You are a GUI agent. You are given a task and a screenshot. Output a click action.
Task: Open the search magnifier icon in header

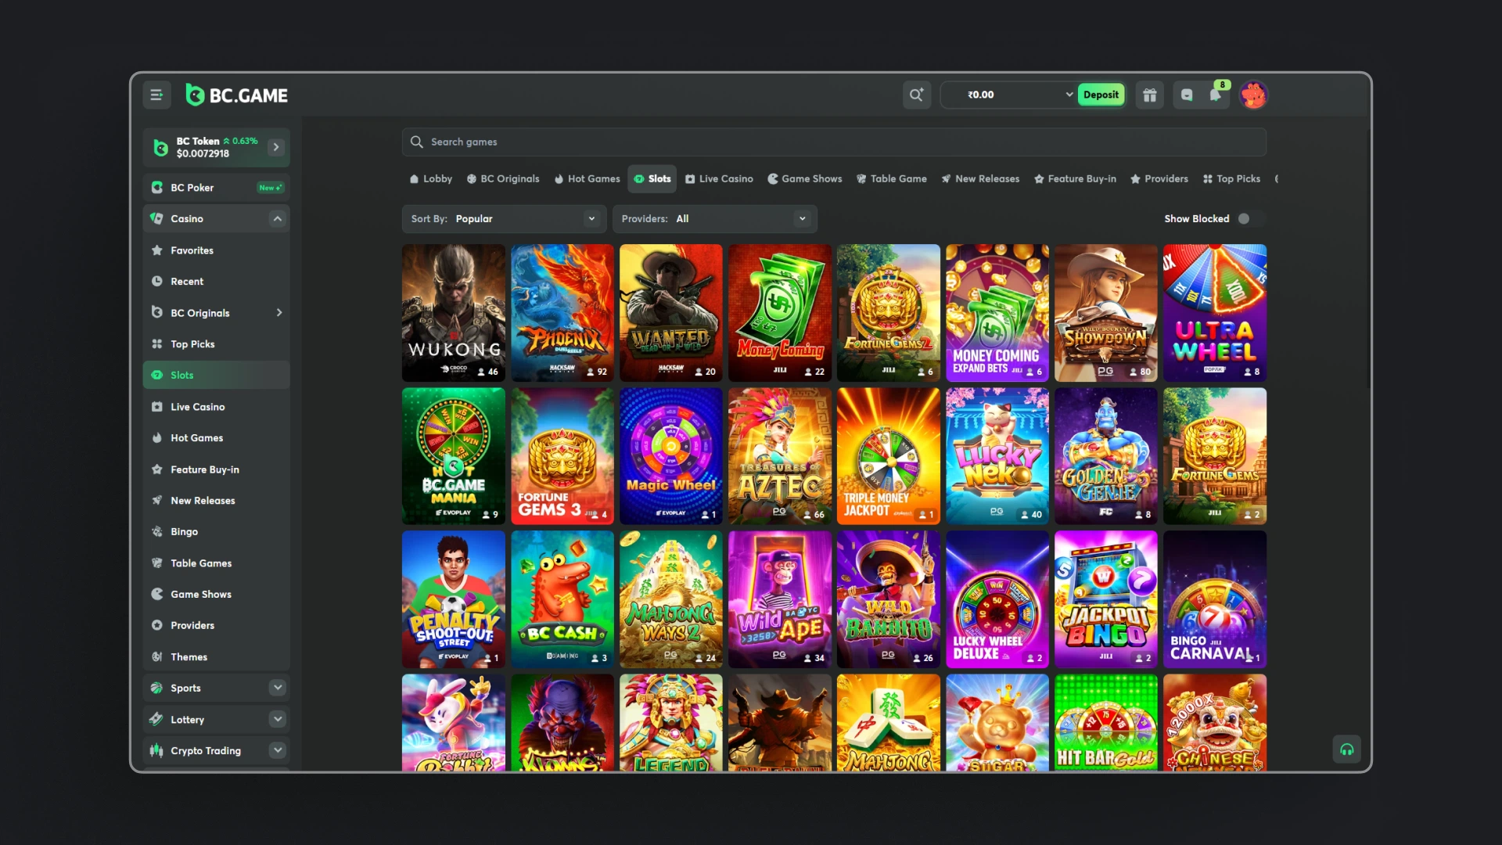tap(916, 95)
